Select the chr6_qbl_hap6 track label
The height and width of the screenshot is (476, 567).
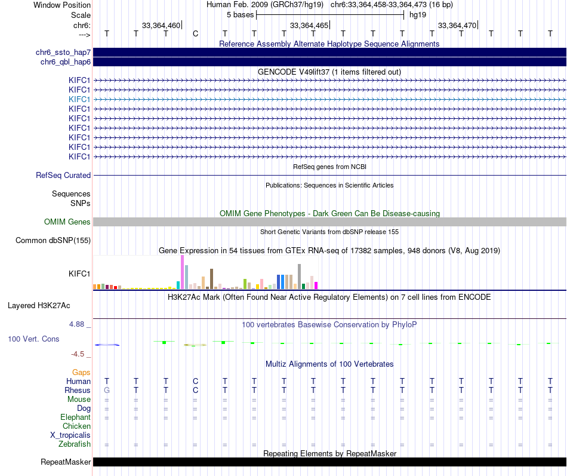[66, 62]
